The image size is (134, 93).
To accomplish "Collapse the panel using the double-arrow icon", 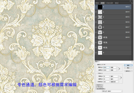I will coord(130,1).
